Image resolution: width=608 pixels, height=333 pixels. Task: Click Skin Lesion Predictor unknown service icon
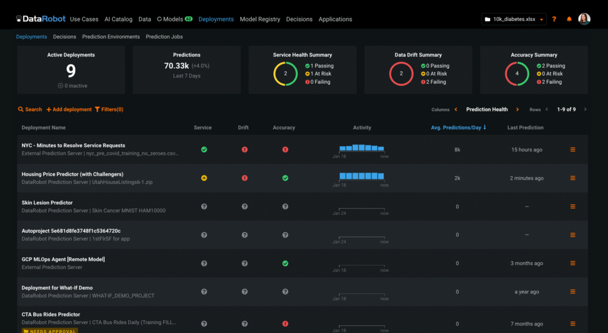click(204, 207)
